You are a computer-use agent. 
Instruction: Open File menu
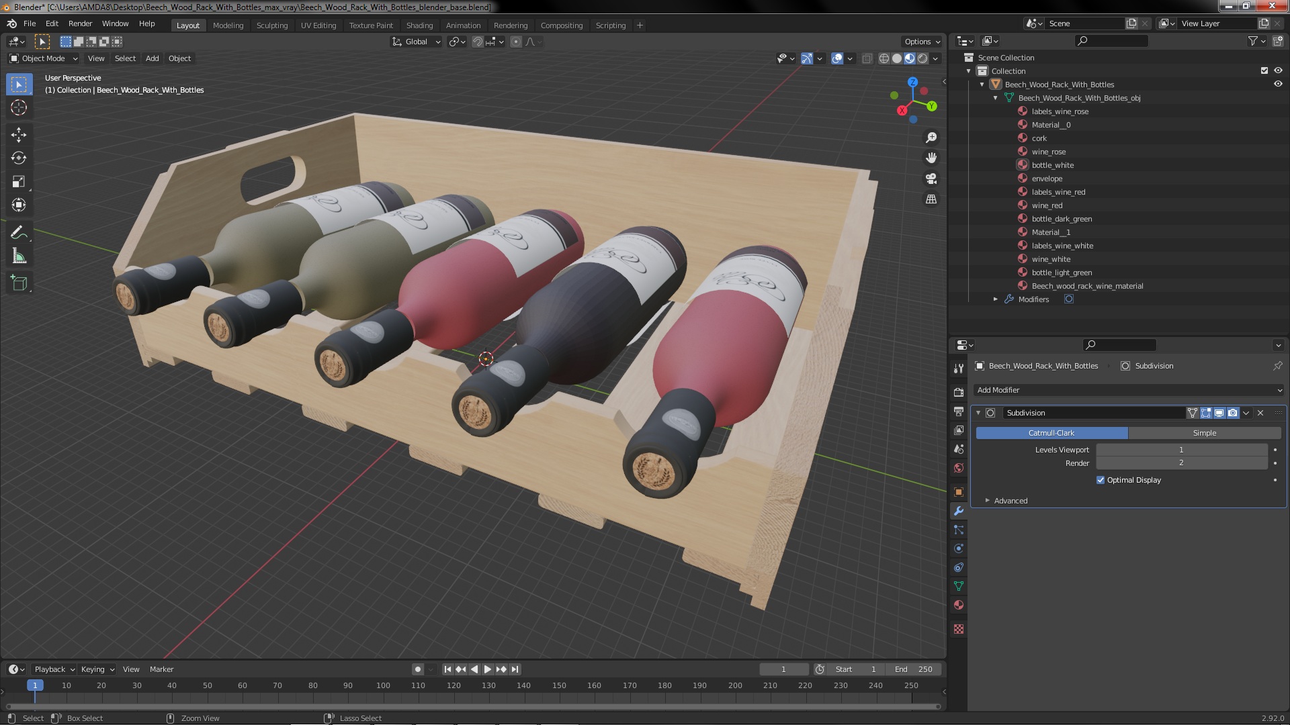(x=30, y=23)
